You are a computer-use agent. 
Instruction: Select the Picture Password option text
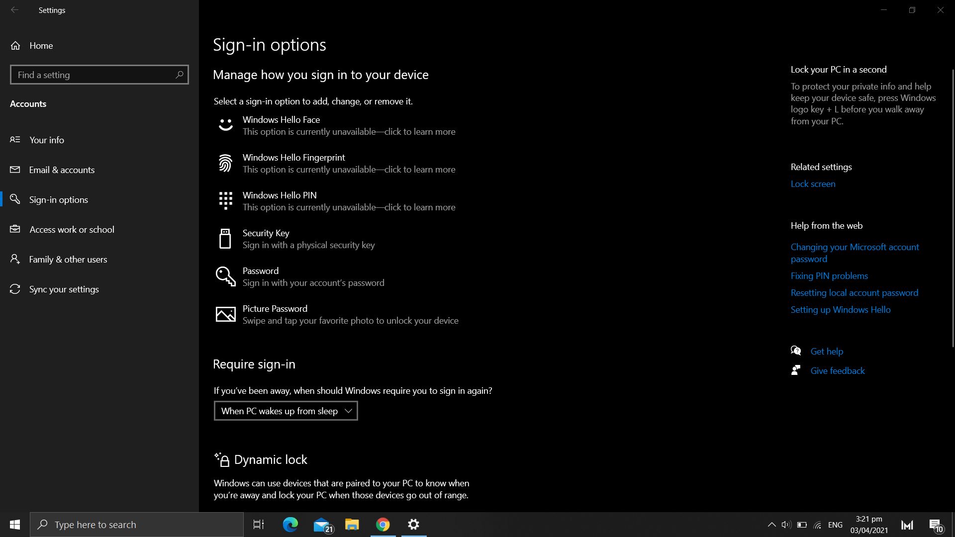coord(275,308)
